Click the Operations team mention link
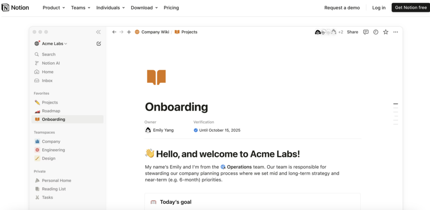This screenshot has width=430, height=210. coord(239,167)
